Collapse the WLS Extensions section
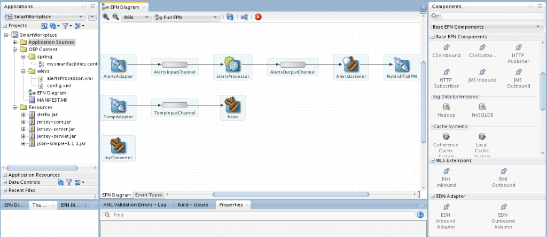 pos(432,160)
